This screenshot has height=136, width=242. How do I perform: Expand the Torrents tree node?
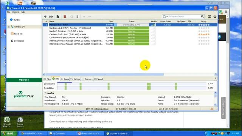(9, 27)
